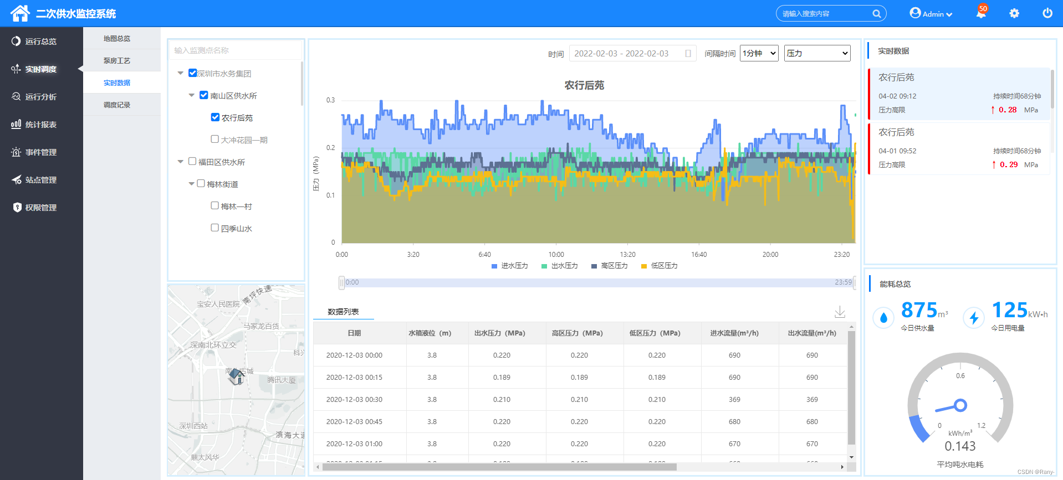The image size is (1063, 480).
Task: Select the 实时数据 submenu item
Action: pos(117,83)
